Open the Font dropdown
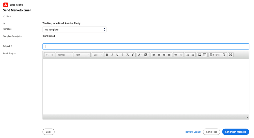 pos(82,55)
